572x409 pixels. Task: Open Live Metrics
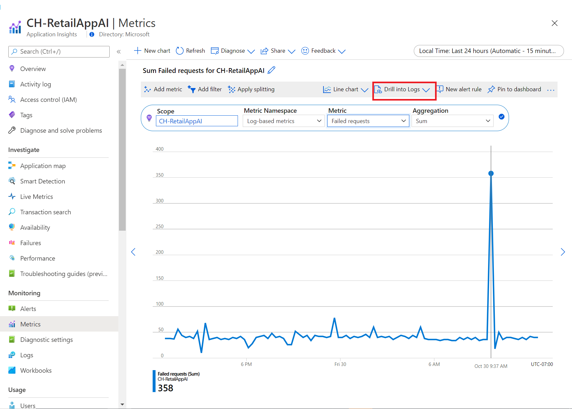[36, 196]
